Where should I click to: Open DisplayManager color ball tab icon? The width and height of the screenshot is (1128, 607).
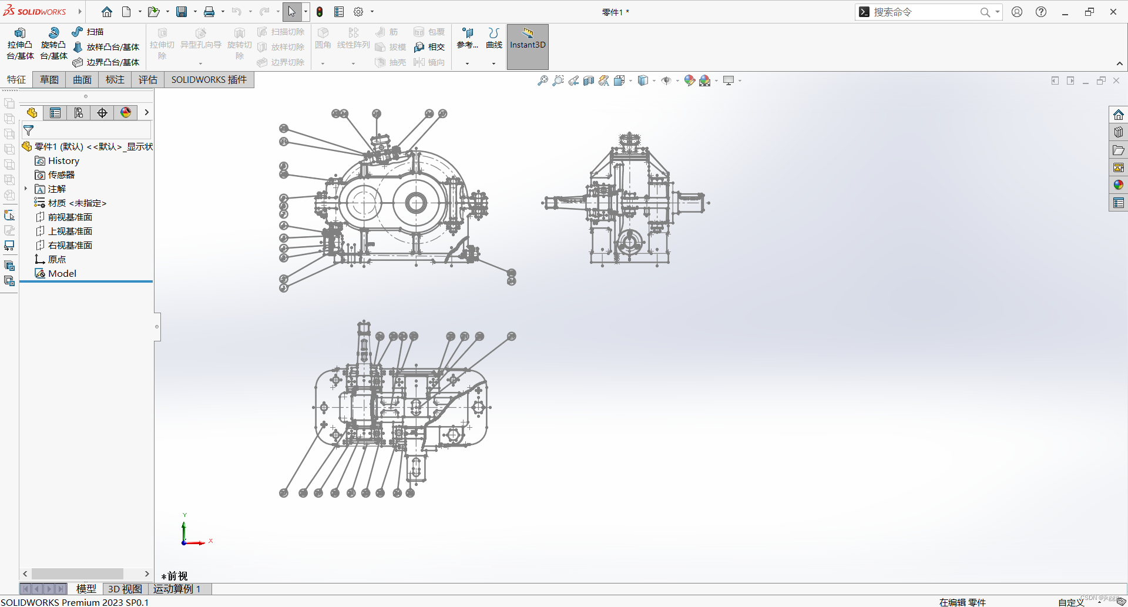point(126,113)
